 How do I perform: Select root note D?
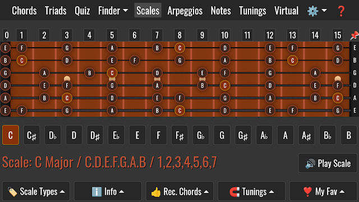pos(73,135)
